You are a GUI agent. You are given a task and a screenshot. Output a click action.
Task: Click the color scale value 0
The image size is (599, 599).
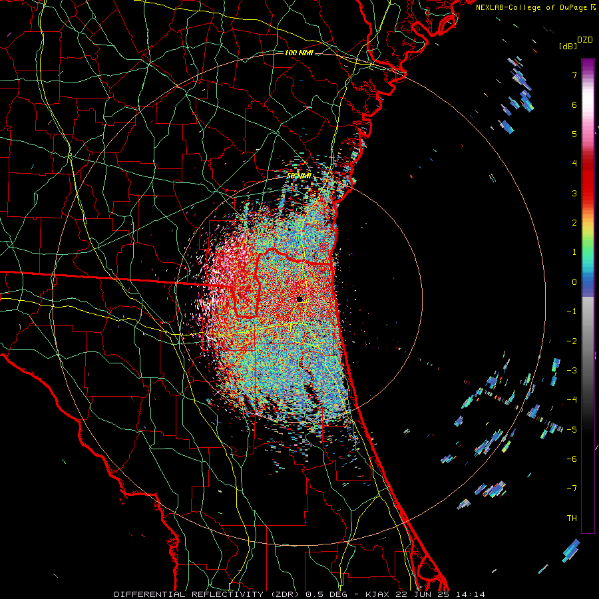574,282
